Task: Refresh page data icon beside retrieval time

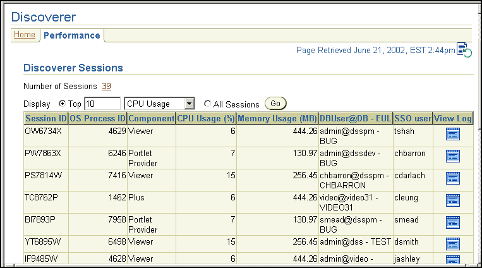Action: tap(464, 50)
